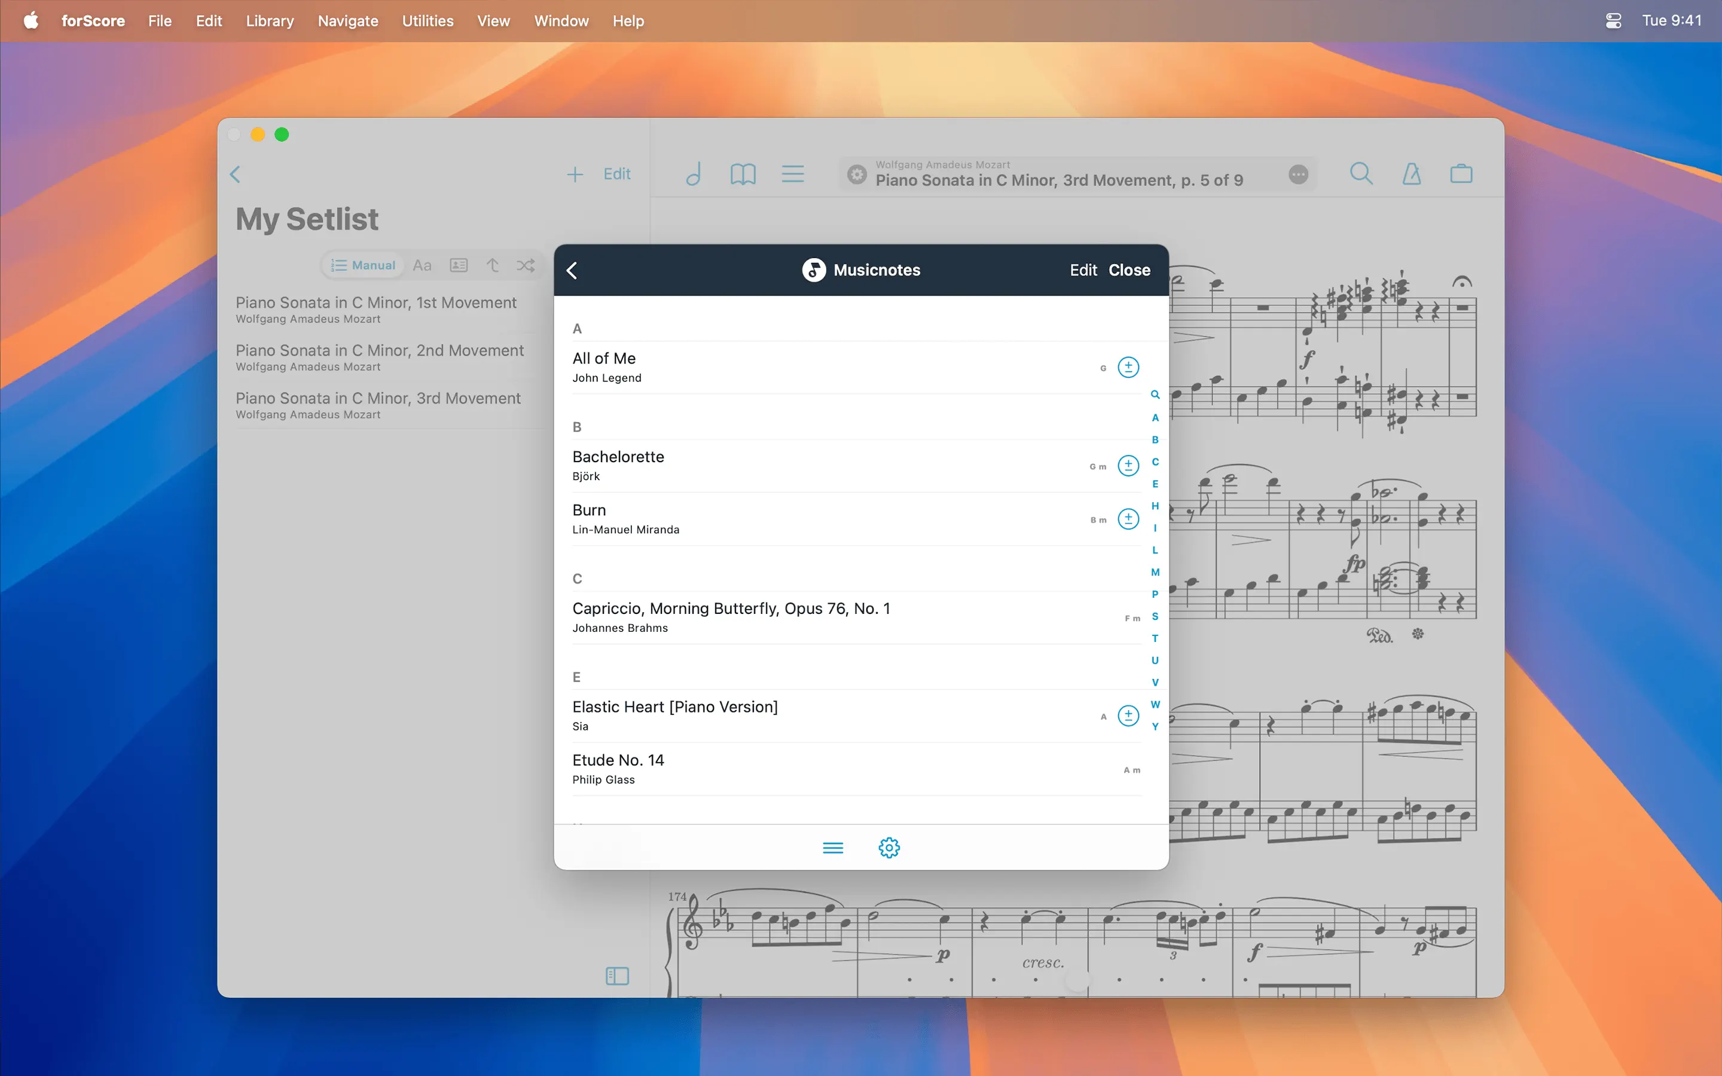Click Close in the Musicnotes panel
This screenshot has width=1722, height=1076.
tap(1128, 270)
